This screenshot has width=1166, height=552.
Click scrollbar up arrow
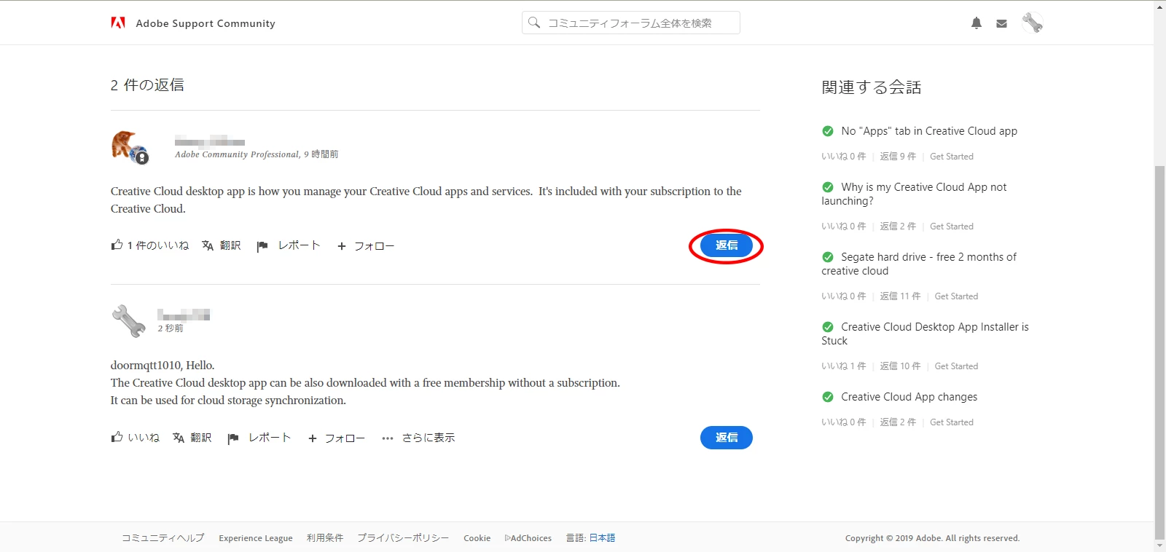[x=1160, y=7]
